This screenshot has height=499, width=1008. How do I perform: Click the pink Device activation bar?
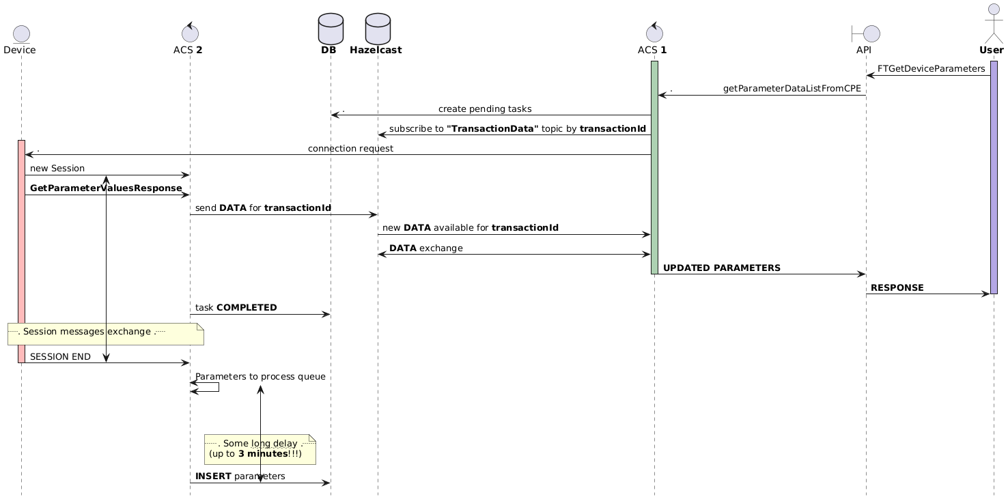coord(21,251)
